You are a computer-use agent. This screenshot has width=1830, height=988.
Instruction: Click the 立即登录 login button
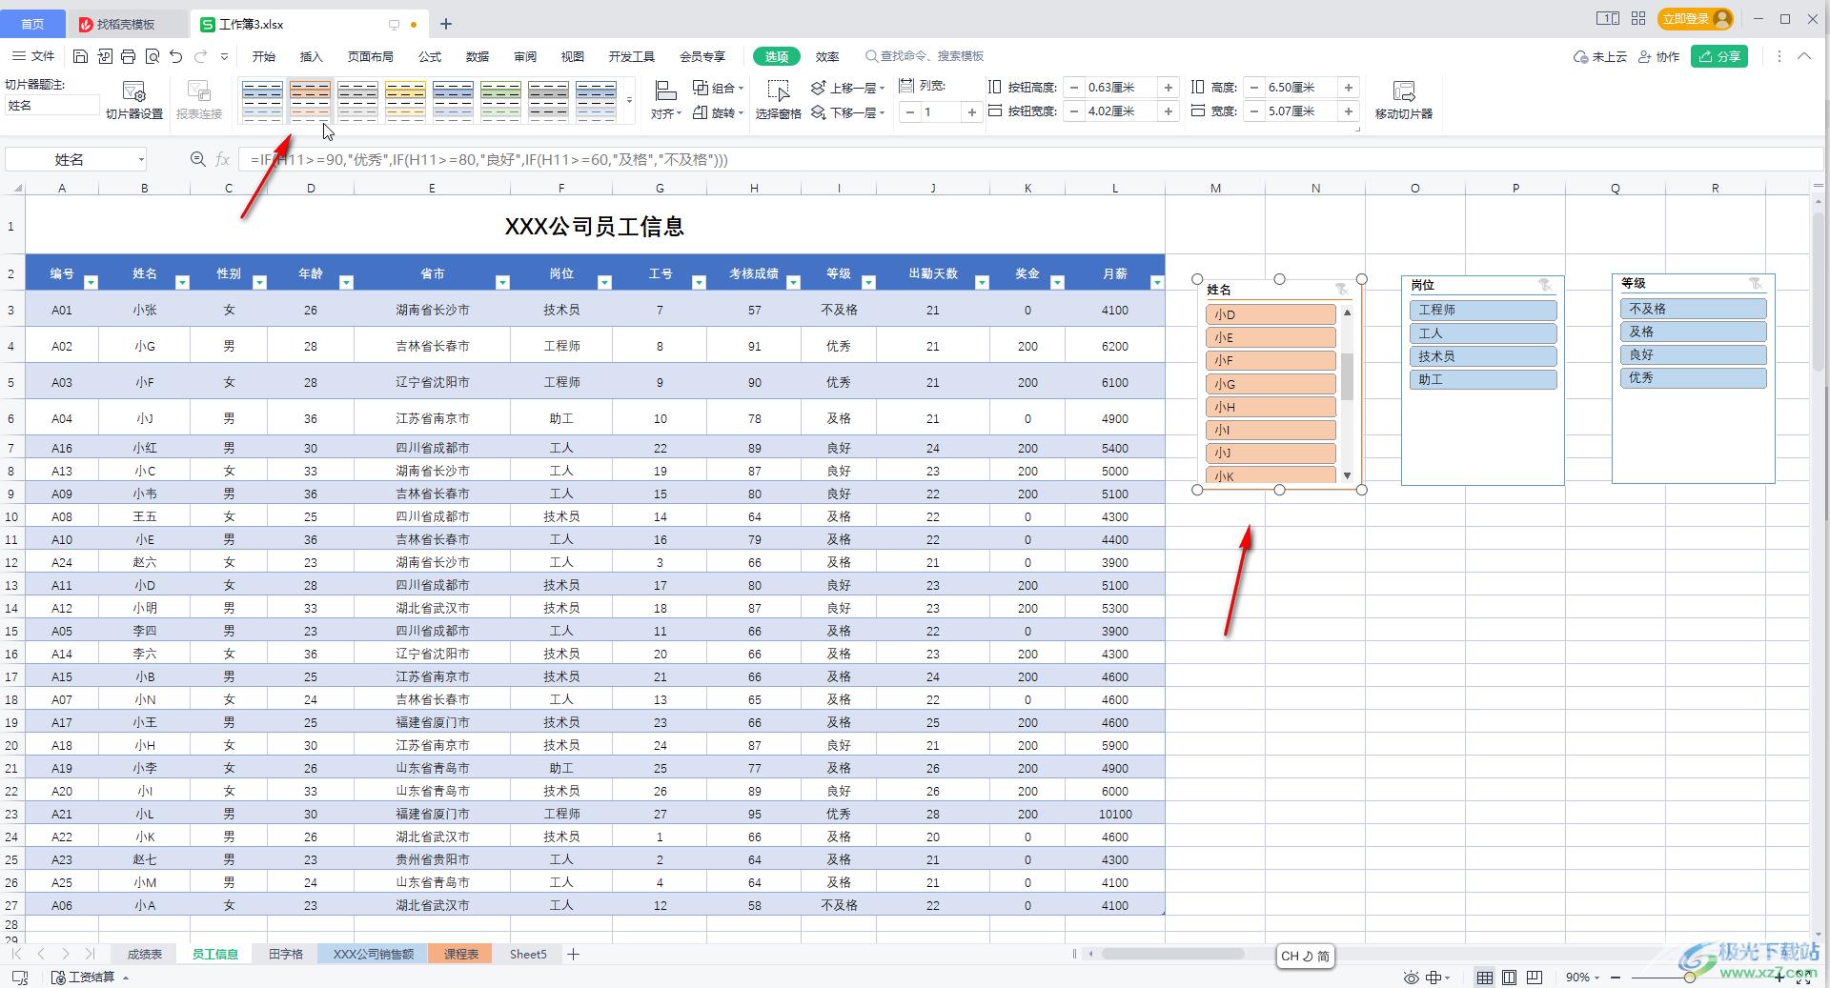point(1696,18)
